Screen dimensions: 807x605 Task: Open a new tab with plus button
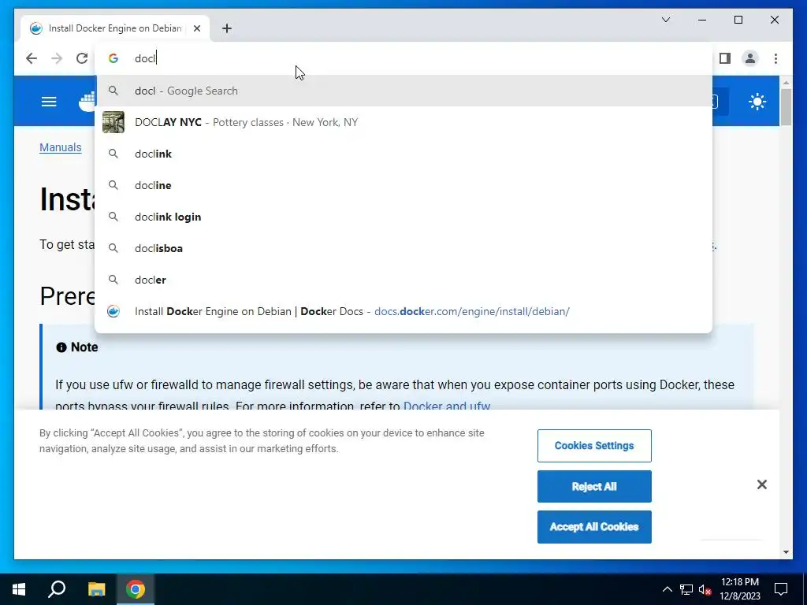227,28
